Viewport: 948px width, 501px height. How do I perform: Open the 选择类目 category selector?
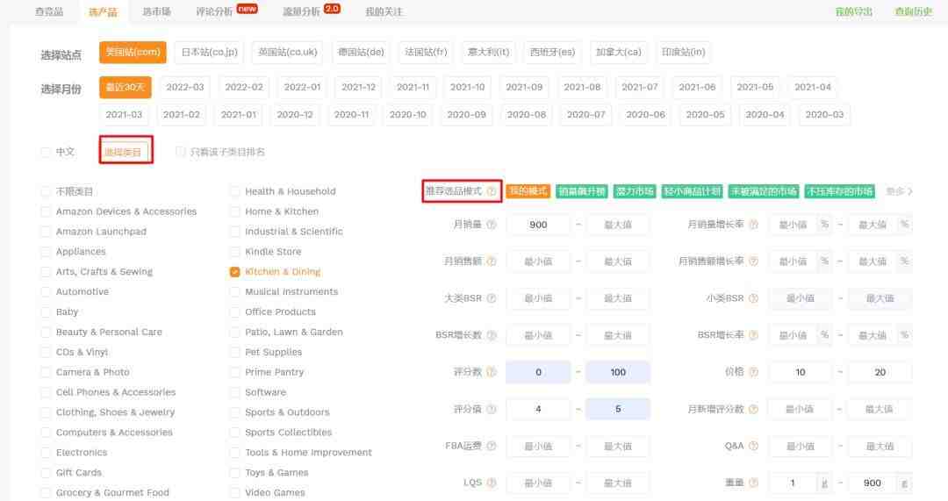tap(124, 152)
